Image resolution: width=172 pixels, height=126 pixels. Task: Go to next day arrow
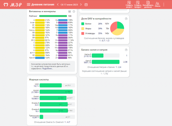[81, 5]
